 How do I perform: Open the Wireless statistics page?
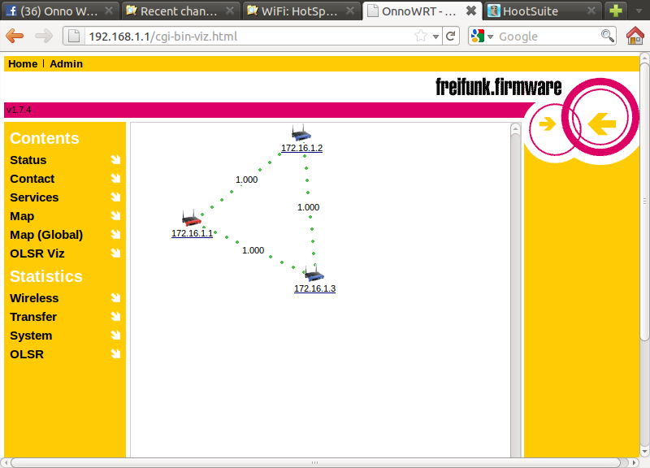[34, 298]
